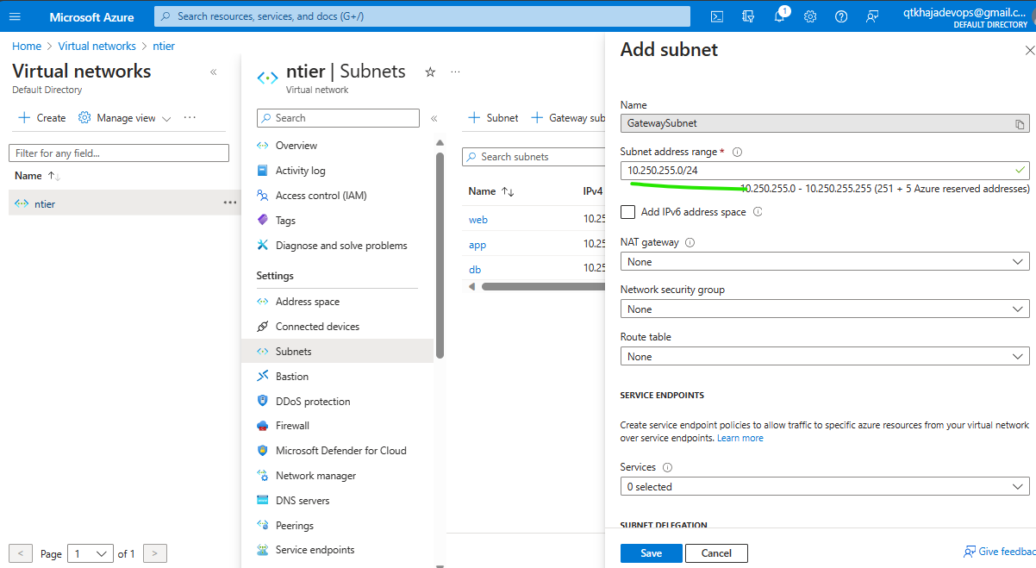Open the notifications bell
Screen dimensions: 1036x568
click(779, 16)
